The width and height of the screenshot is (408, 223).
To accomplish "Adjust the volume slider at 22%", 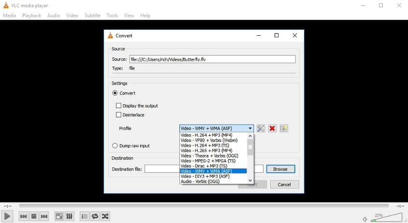I will click(x=386, y=218).
